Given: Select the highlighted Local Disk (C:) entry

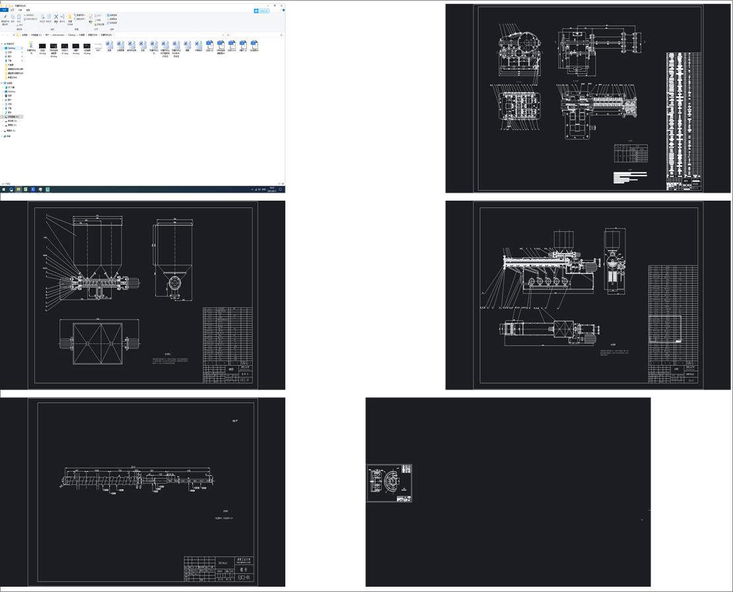Looking at the screenshot, I should (12, 117).
